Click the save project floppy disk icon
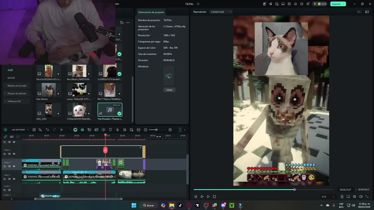 (289, 4)
